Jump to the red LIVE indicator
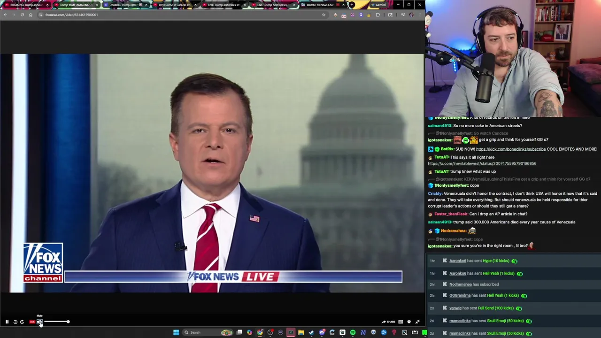Image resolution: width=601 pixels, height=338 pixels. point(32,322)
